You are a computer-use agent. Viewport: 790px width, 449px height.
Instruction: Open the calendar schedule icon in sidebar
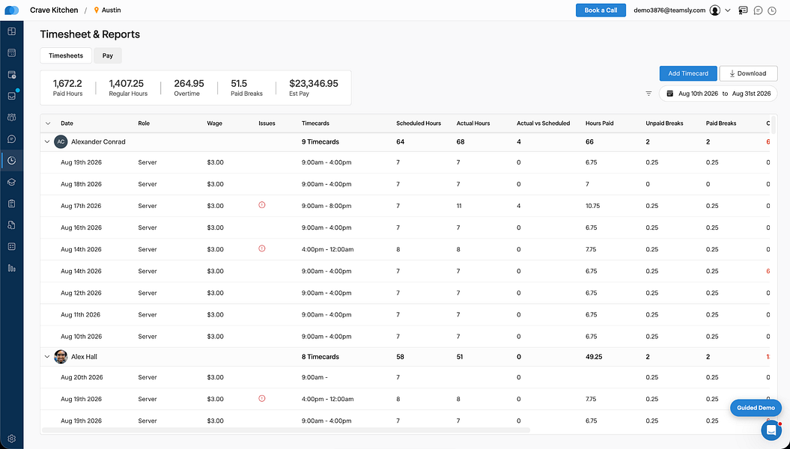point(11,53)
